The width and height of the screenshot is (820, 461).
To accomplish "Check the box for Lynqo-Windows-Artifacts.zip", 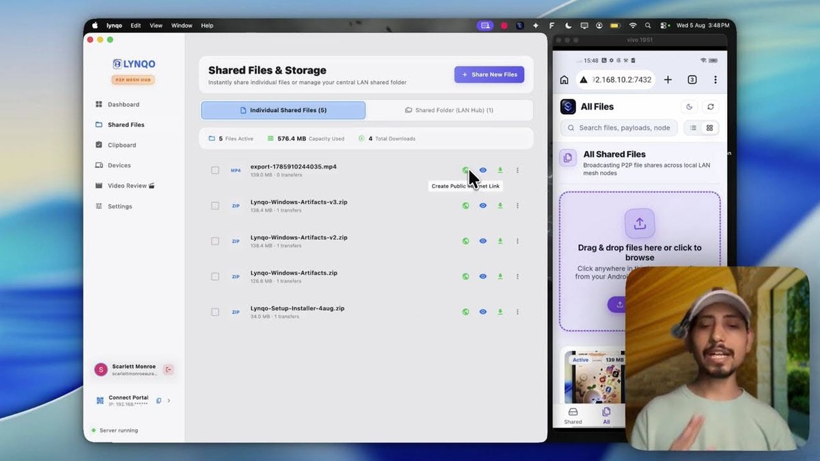I will pos(215,277).
